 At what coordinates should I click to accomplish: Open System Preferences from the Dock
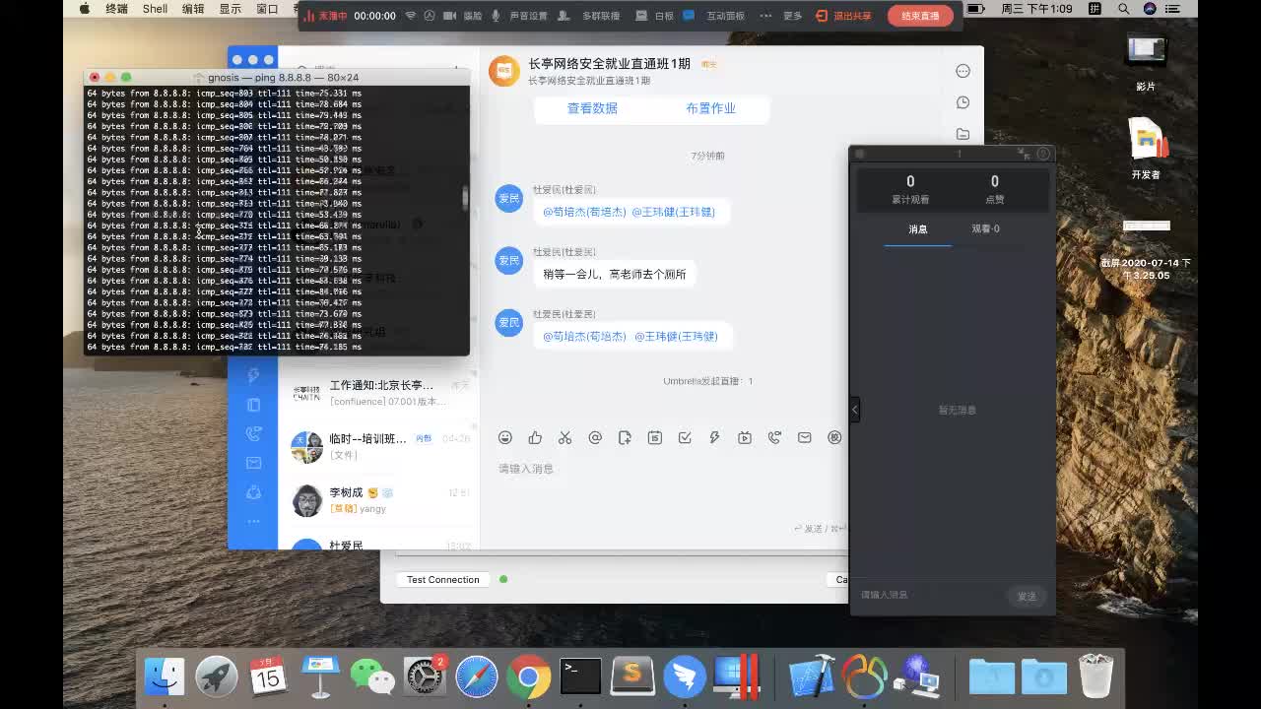pyautogui.click(x=426, y=677)
